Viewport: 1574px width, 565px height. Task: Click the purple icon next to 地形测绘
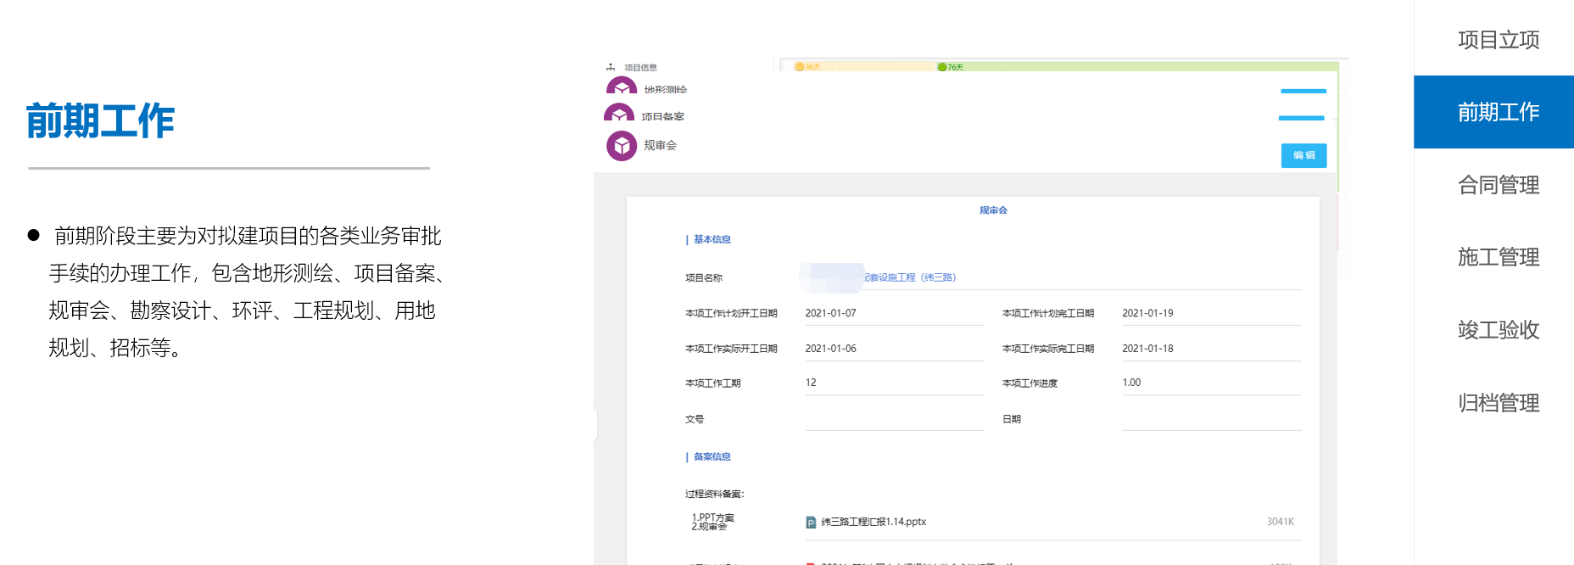click(x=622, y=86)
